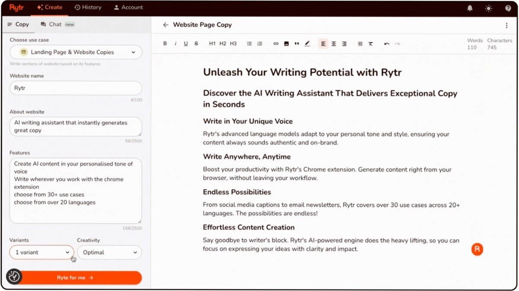
Task: Click the Features text area
Action: (x=76, y=191)
